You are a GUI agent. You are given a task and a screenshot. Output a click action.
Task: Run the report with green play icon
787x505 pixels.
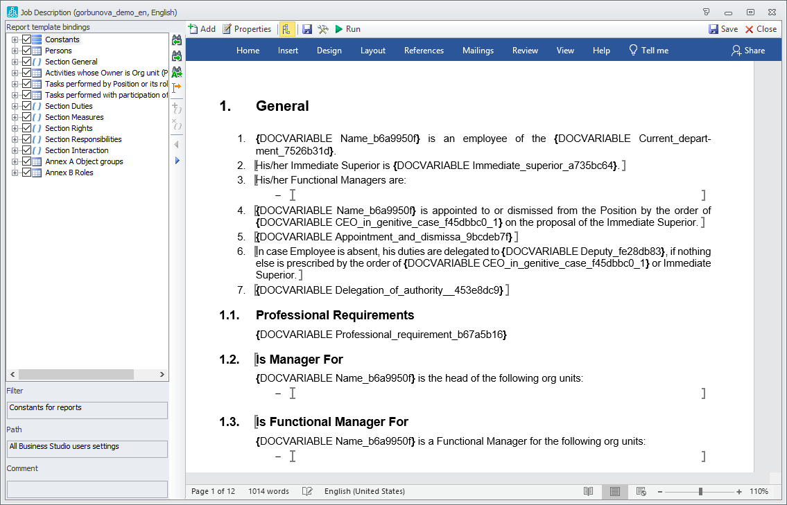click(347, 29)
